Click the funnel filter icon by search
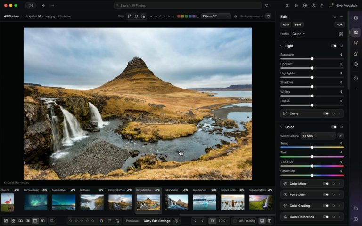 point(266,5)
